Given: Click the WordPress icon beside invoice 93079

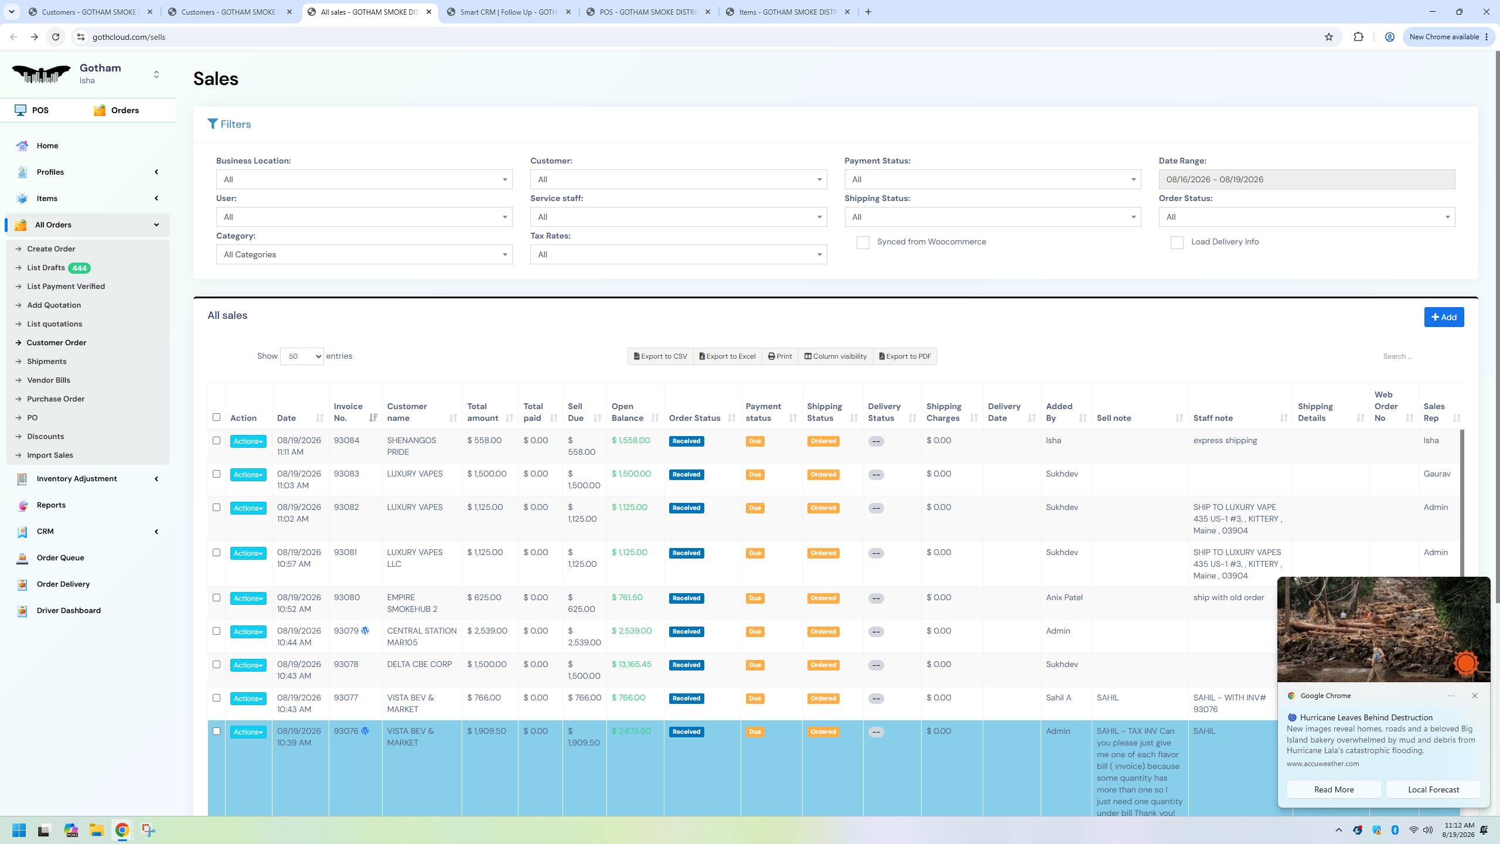Looking at the screenshot, I should tap(365, 631).
